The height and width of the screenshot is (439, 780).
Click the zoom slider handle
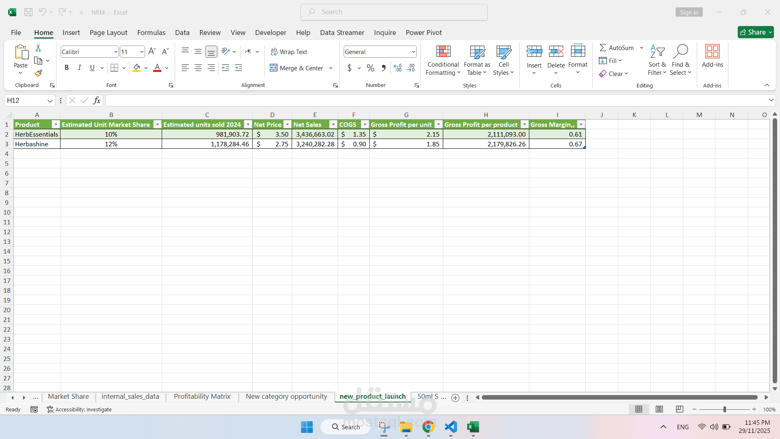pos(724,409)
